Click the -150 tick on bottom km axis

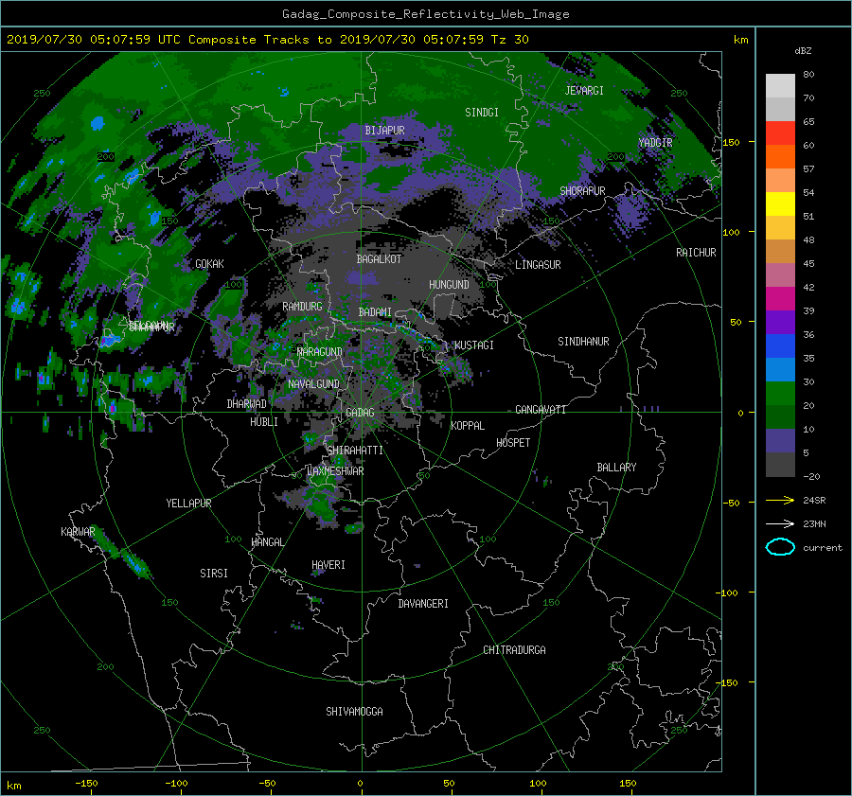pyautogui.click(x=86, y=784)
